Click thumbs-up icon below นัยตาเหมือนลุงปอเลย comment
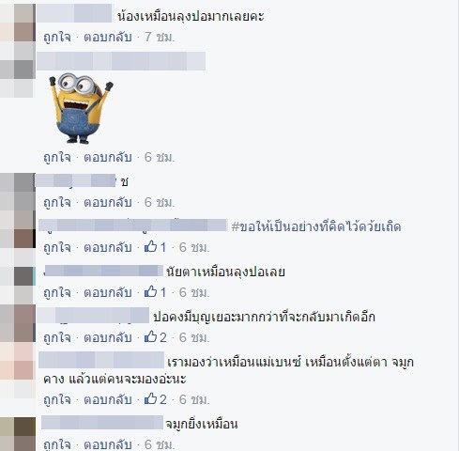Viewport: 459px width, 451px height. 150,291
